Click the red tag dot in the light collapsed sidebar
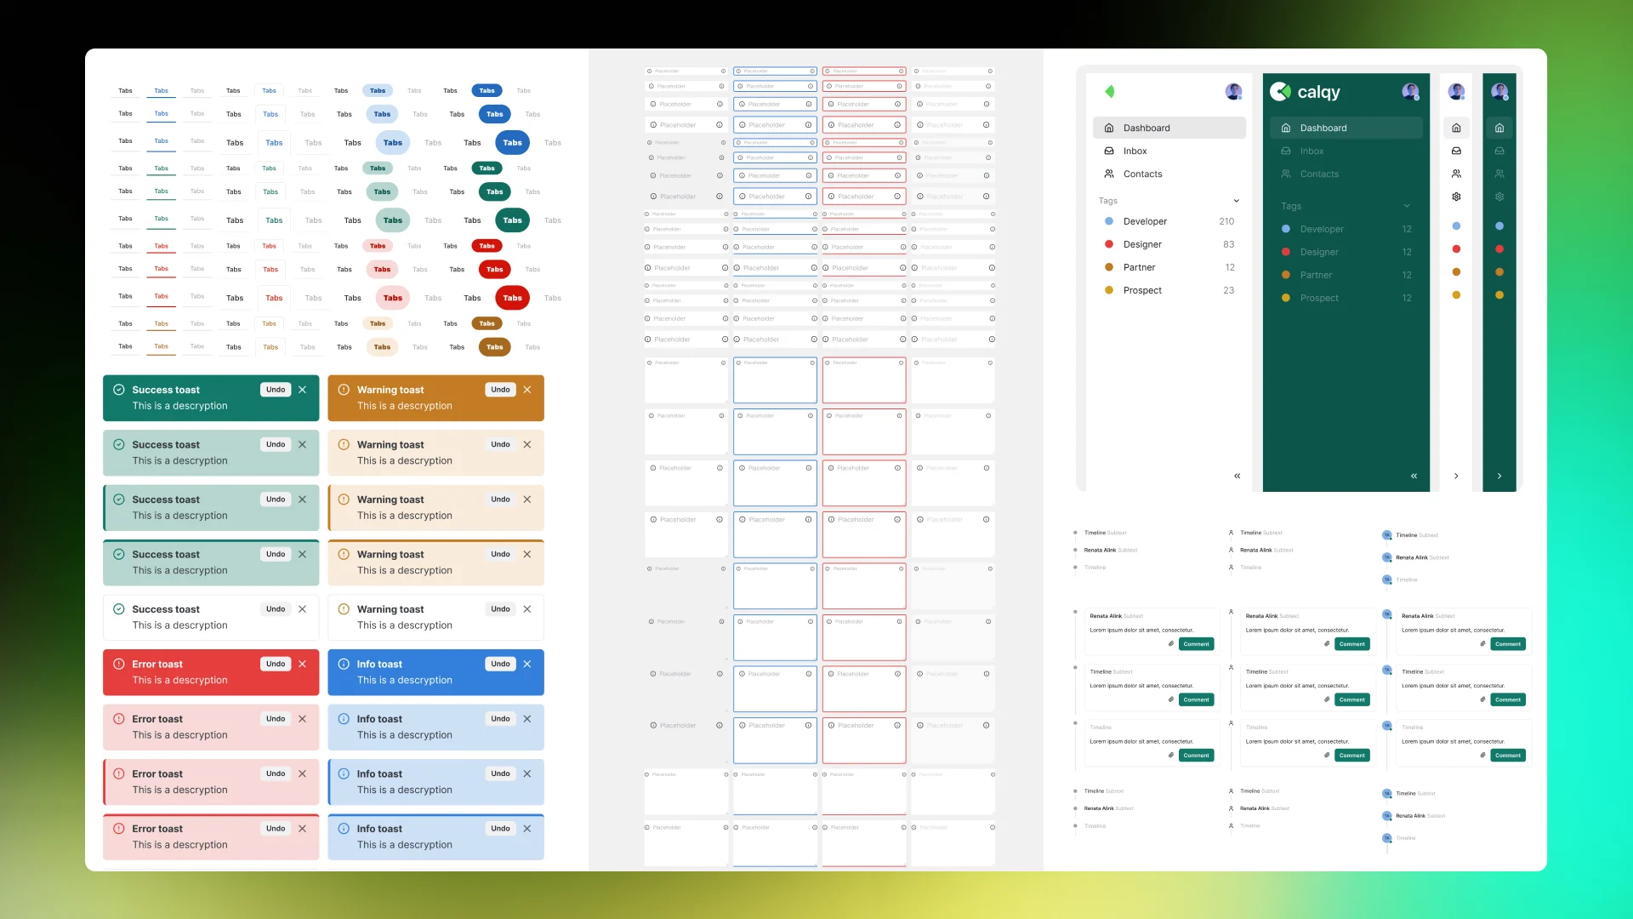The height and width of the screenshot is (919, 1633). [1456, 249]
